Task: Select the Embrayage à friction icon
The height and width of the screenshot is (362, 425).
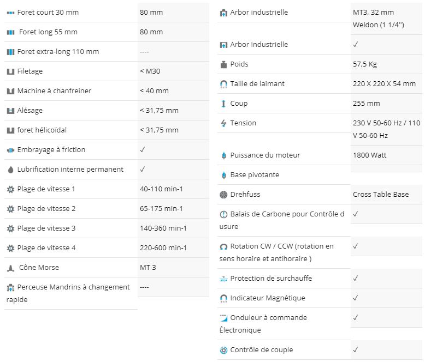Action: coord(10,150)
